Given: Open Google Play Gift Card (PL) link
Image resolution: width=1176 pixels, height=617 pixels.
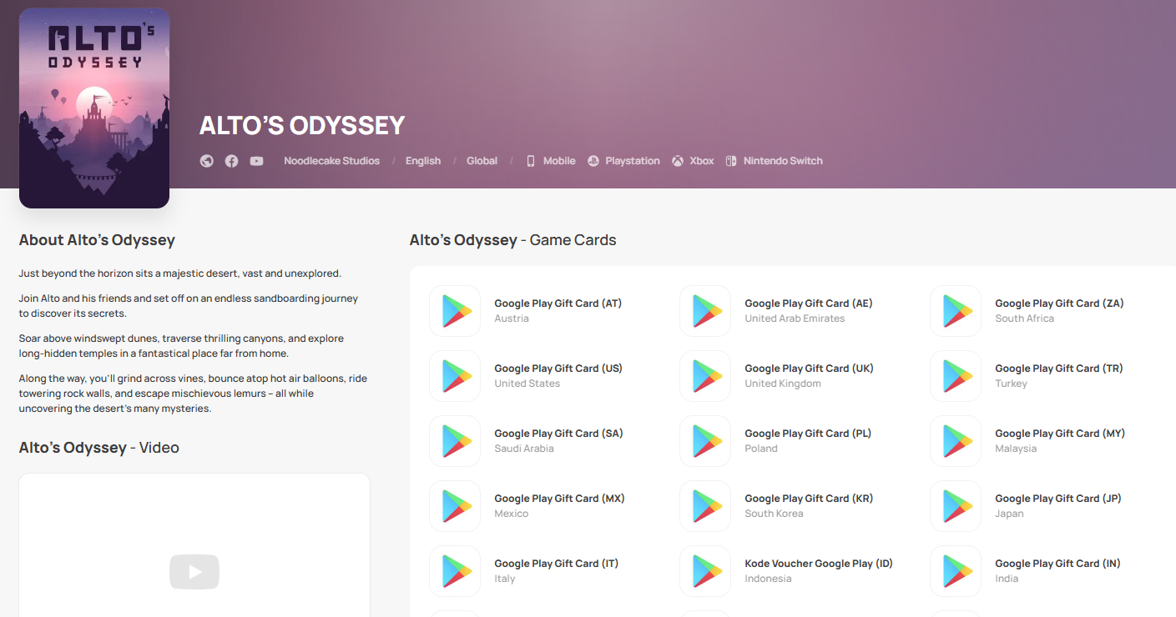Looking at the screenshot, I should click(x=808, y=434).
